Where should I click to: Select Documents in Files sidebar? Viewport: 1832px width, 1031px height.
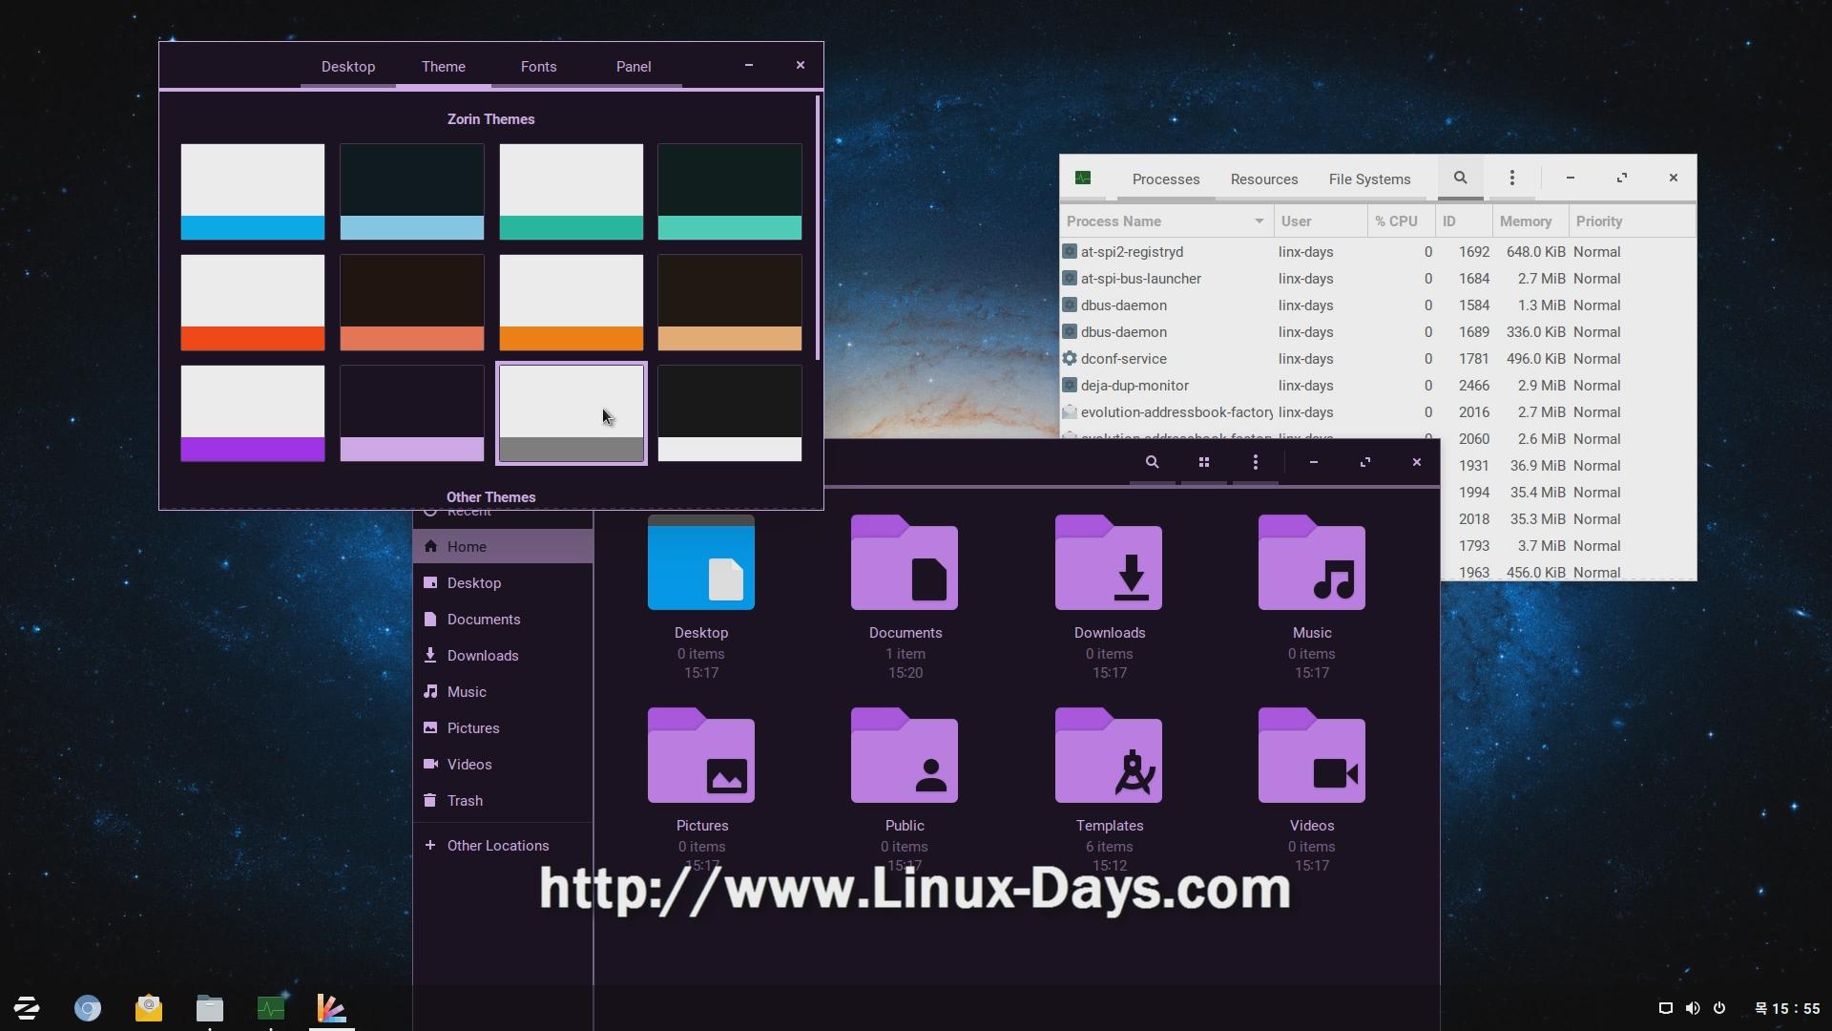click(503, 619)
